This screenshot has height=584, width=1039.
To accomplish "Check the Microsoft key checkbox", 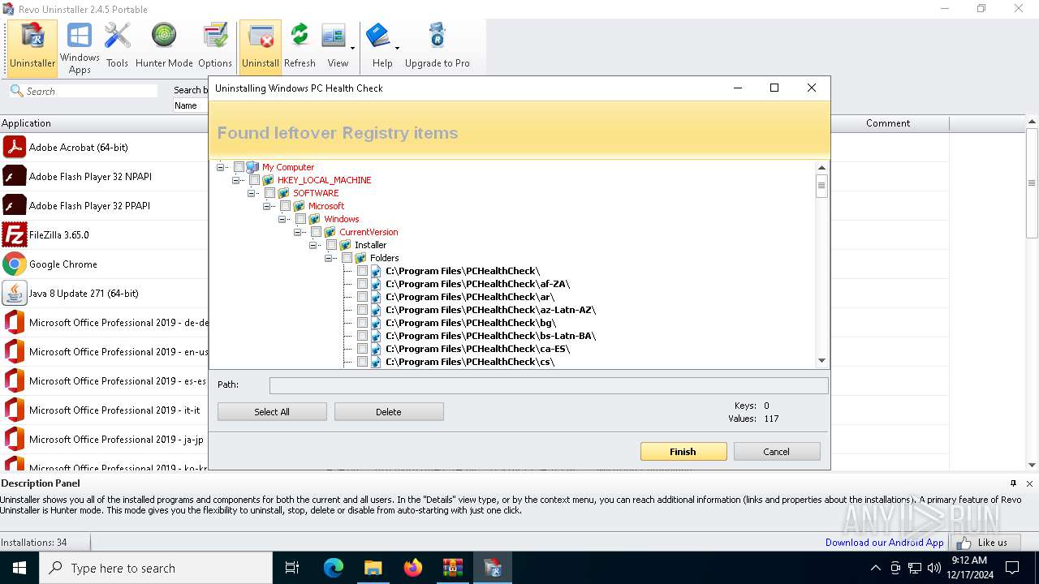I will pos(285,206).
